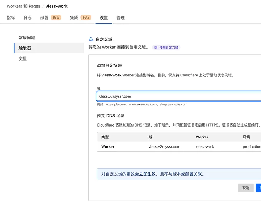This screenshot has height=204, width=261.
Task: Go to the 管理 tab
Action: pyautogui.click(x=121, y=18)
